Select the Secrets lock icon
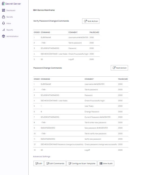 point(4,17)
